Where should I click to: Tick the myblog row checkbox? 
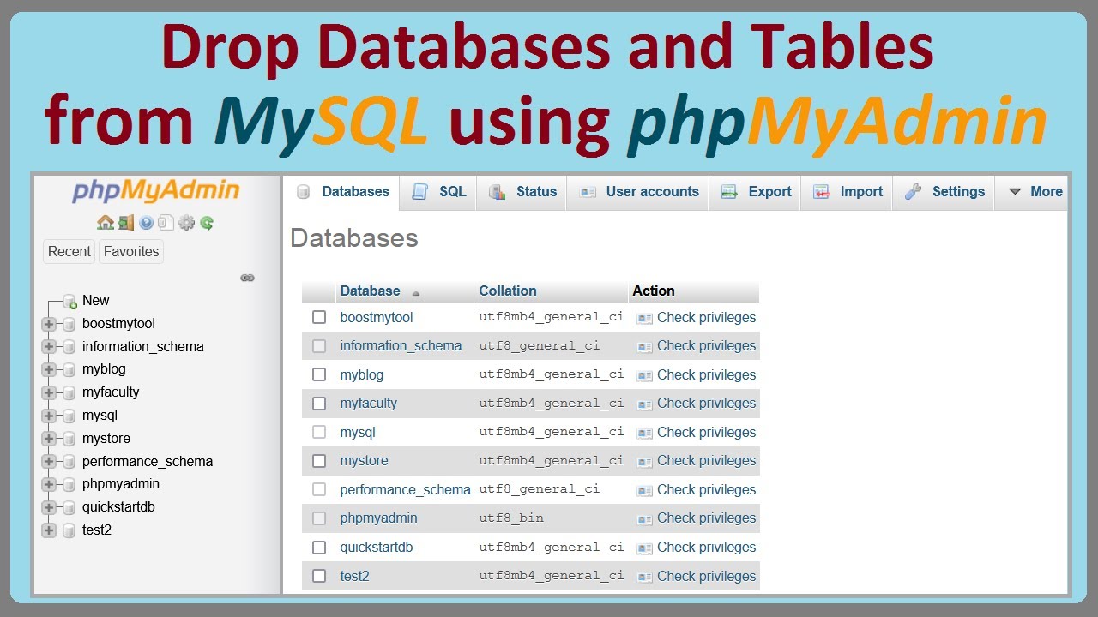(x=319, y=374)
